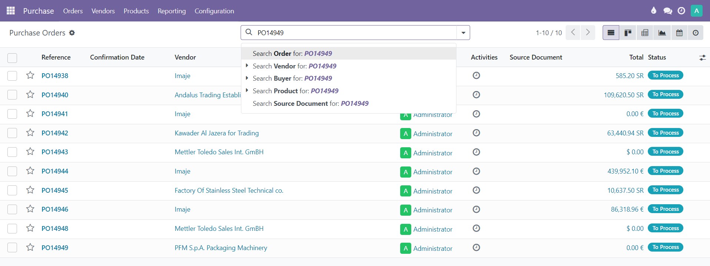Viewport: 710px width, 266px height.
Task: Open the Reporting menu
Action: 171,11
